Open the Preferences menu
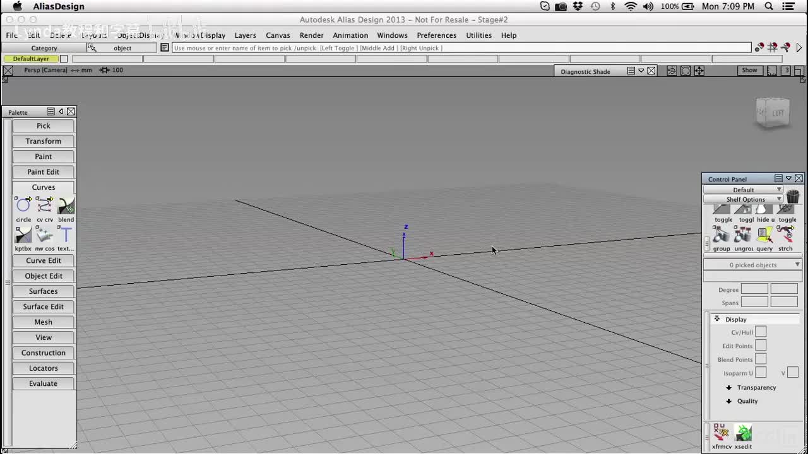Viewport: 808px width, 454px height. click(436, 35)
